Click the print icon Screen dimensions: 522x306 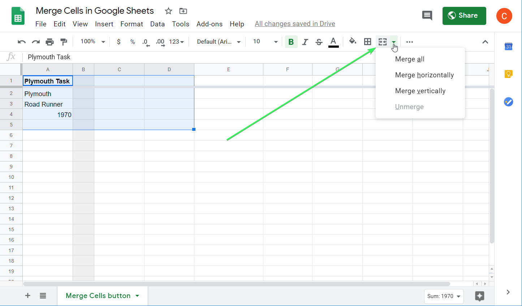click(x=49, y=42)
